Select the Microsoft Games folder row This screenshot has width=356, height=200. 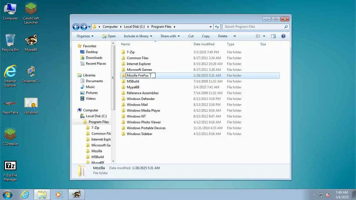200,70
